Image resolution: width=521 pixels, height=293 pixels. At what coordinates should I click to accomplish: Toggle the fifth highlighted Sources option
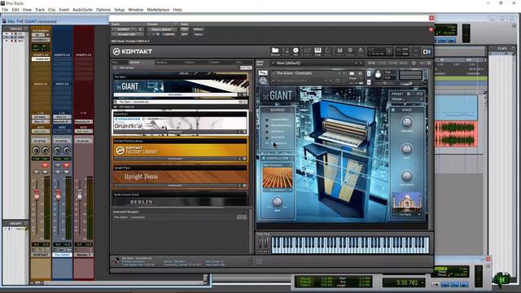(x=266, y=143)
